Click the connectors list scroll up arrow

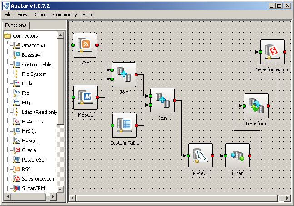[x=60, y=35]
